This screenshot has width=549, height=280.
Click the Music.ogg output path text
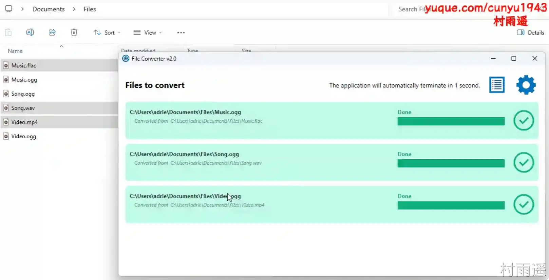[185, 112]
